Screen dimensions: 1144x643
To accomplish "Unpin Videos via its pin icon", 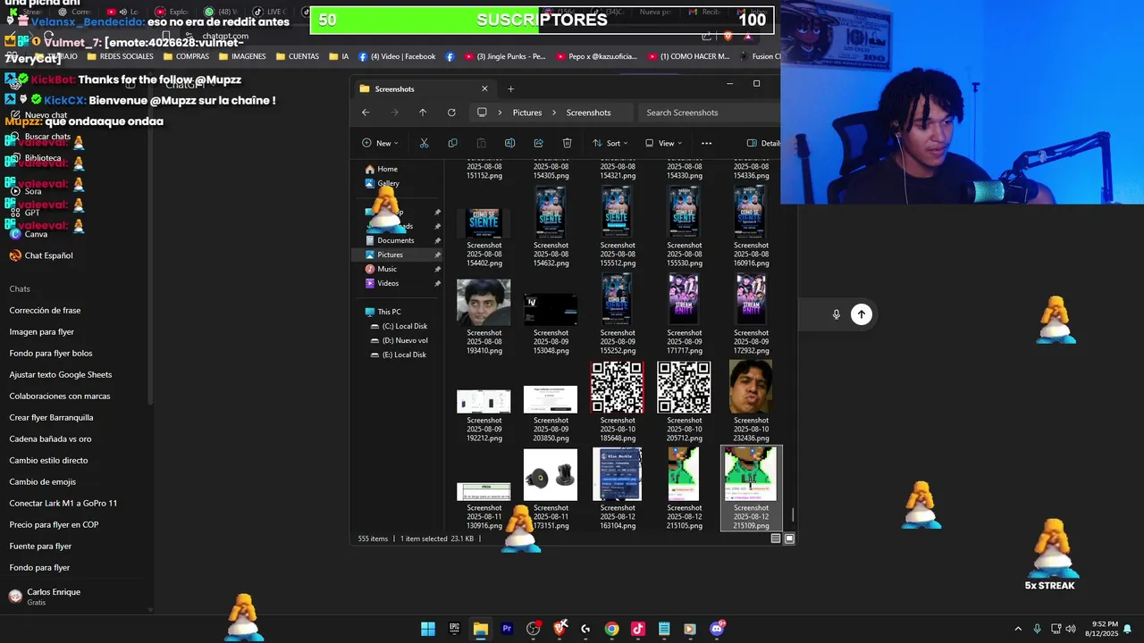I will click(437, 283).
